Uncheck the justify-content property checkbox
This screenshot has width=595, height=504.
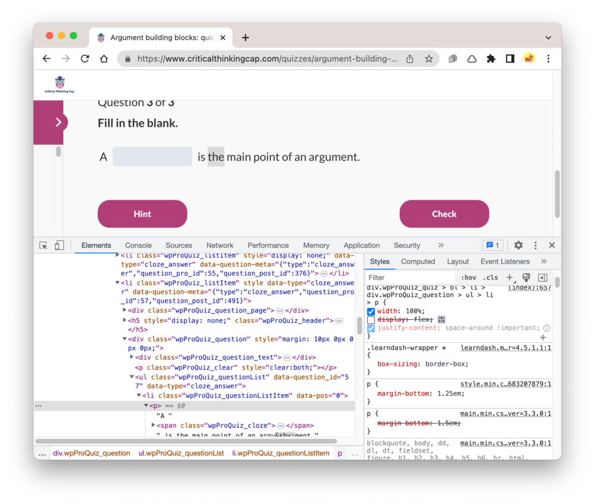coord(371,328)
